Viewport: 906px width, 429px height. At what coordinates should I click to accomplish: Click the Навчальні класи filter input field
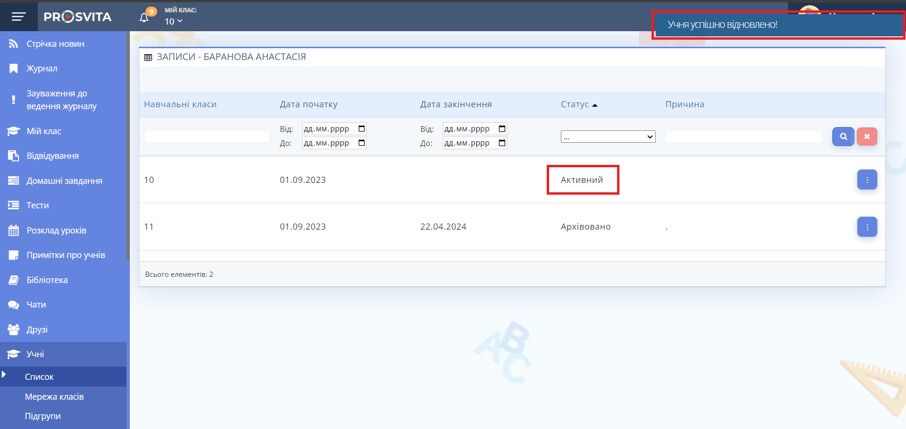tap(207, 137)
